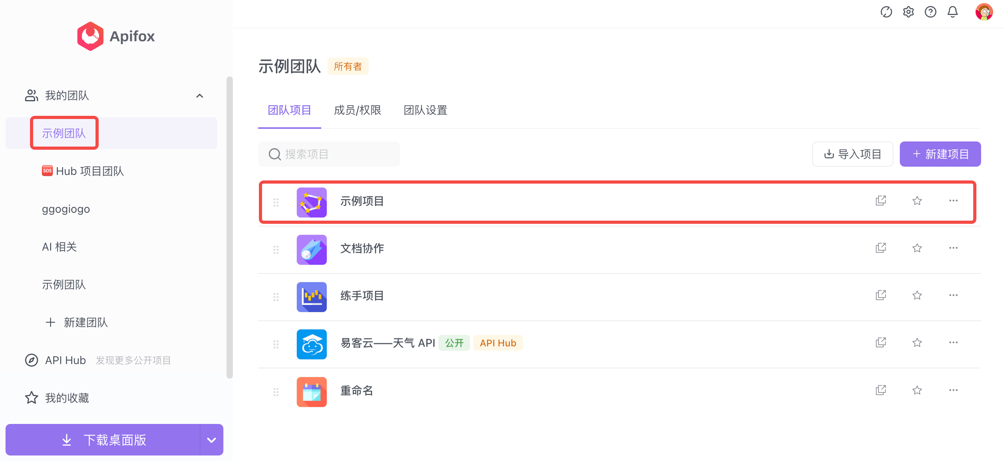Viewport: 1004px width, 461px height.
Task: Switch to the 成员/权限 tab
Action: [x=357, y=110]
